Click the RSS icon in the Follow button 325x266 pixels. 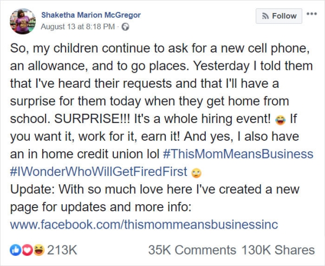pos(265,16)
